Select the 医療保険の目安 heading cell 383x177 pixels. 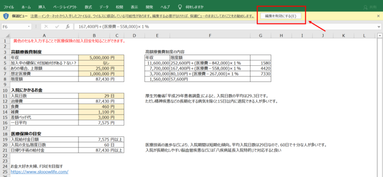(x=44, y=134)
